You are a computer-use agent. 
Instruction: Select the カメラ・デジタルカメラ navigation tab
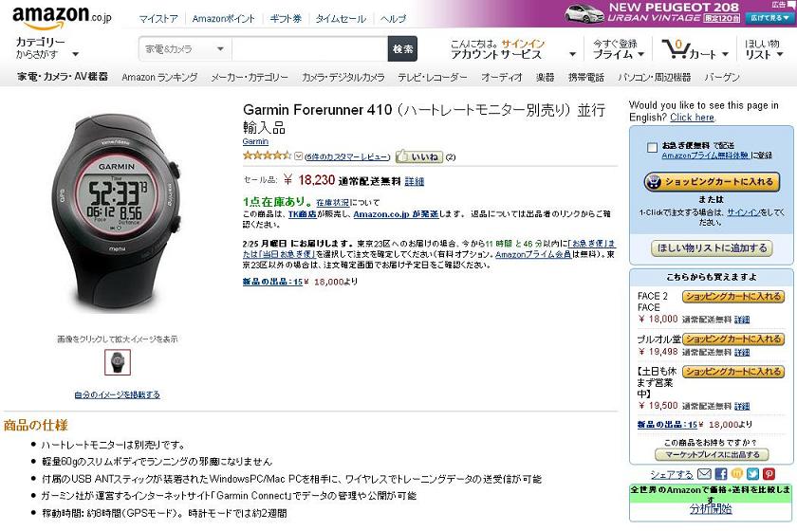click(343, 77)
